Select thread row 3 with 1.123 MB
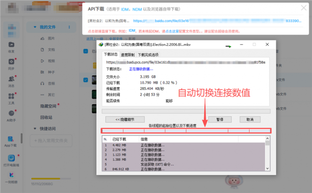The height and width of the screenshot is (193, 312). [184, 155]
